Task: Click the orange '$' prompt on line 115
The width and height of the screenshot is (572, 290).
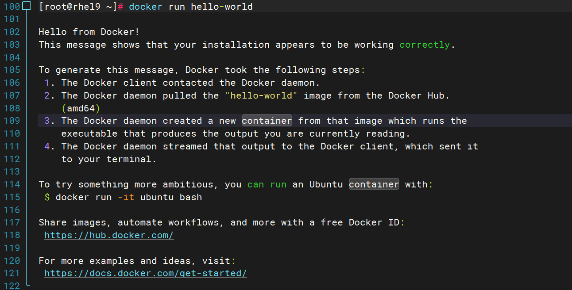Action: tap(47, 197)
